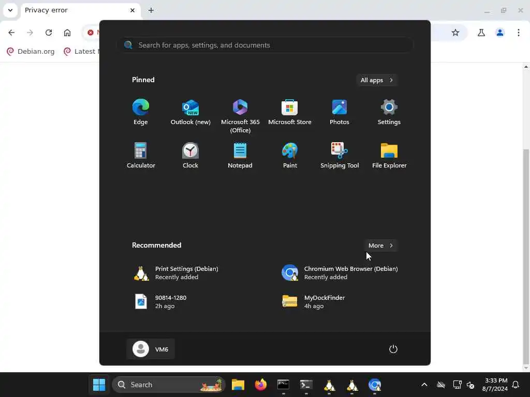530x397 pixels.
Task: Click the OneDrive cloud tray icon
Action: [441, 385]
